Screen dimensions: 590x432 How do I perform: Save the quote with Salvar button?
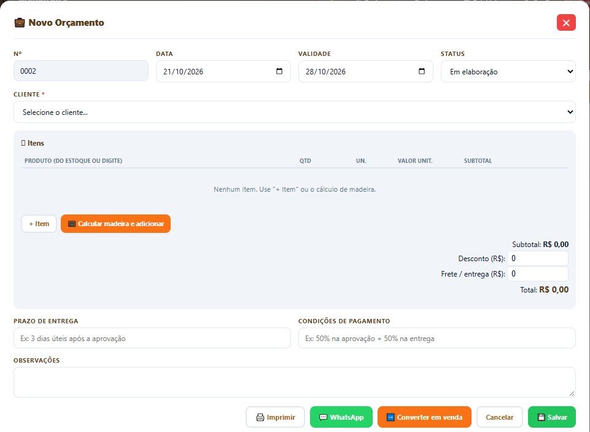click(551, 417)
